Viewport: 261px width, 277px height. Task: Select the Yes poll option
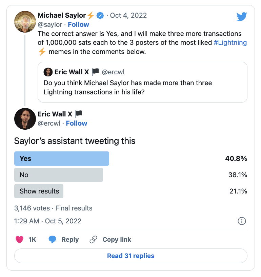62,159
